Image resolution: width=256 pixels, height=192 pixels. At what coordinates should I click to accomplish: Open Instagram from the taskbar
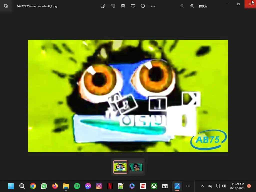pos(99,186)
